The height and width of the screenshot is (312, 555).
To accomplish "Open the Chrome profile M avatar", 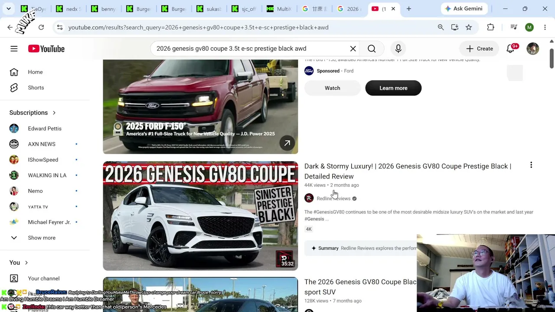I will pos(529,27).
